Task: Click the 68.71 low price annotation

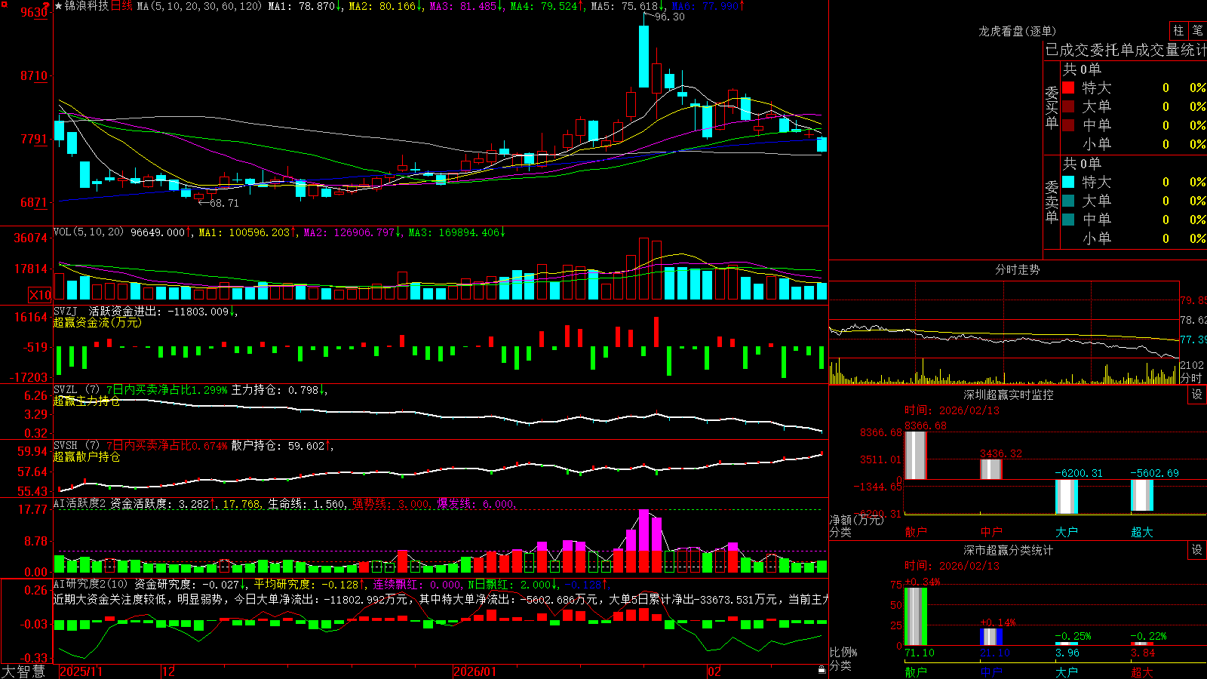Action: click(224, 203)
